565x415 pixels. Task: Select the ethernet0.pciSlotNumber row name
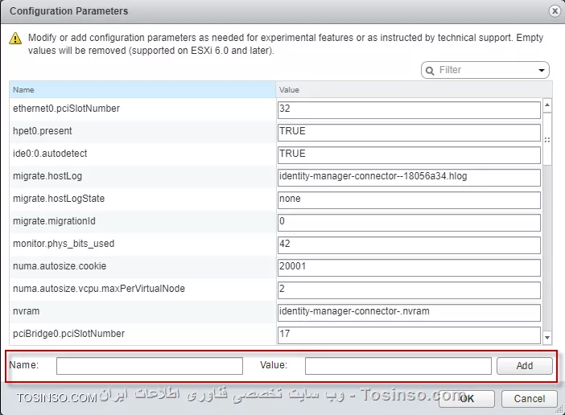66,109
